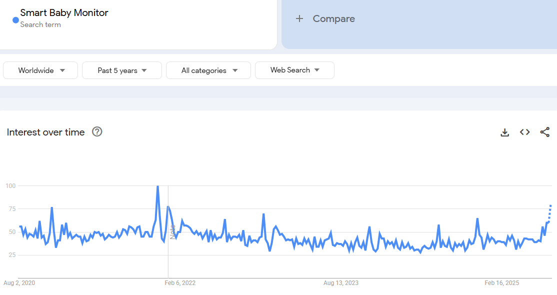The image size is (557, 295).
Task: Open the All categories dropdown
Action: [208, 70]
